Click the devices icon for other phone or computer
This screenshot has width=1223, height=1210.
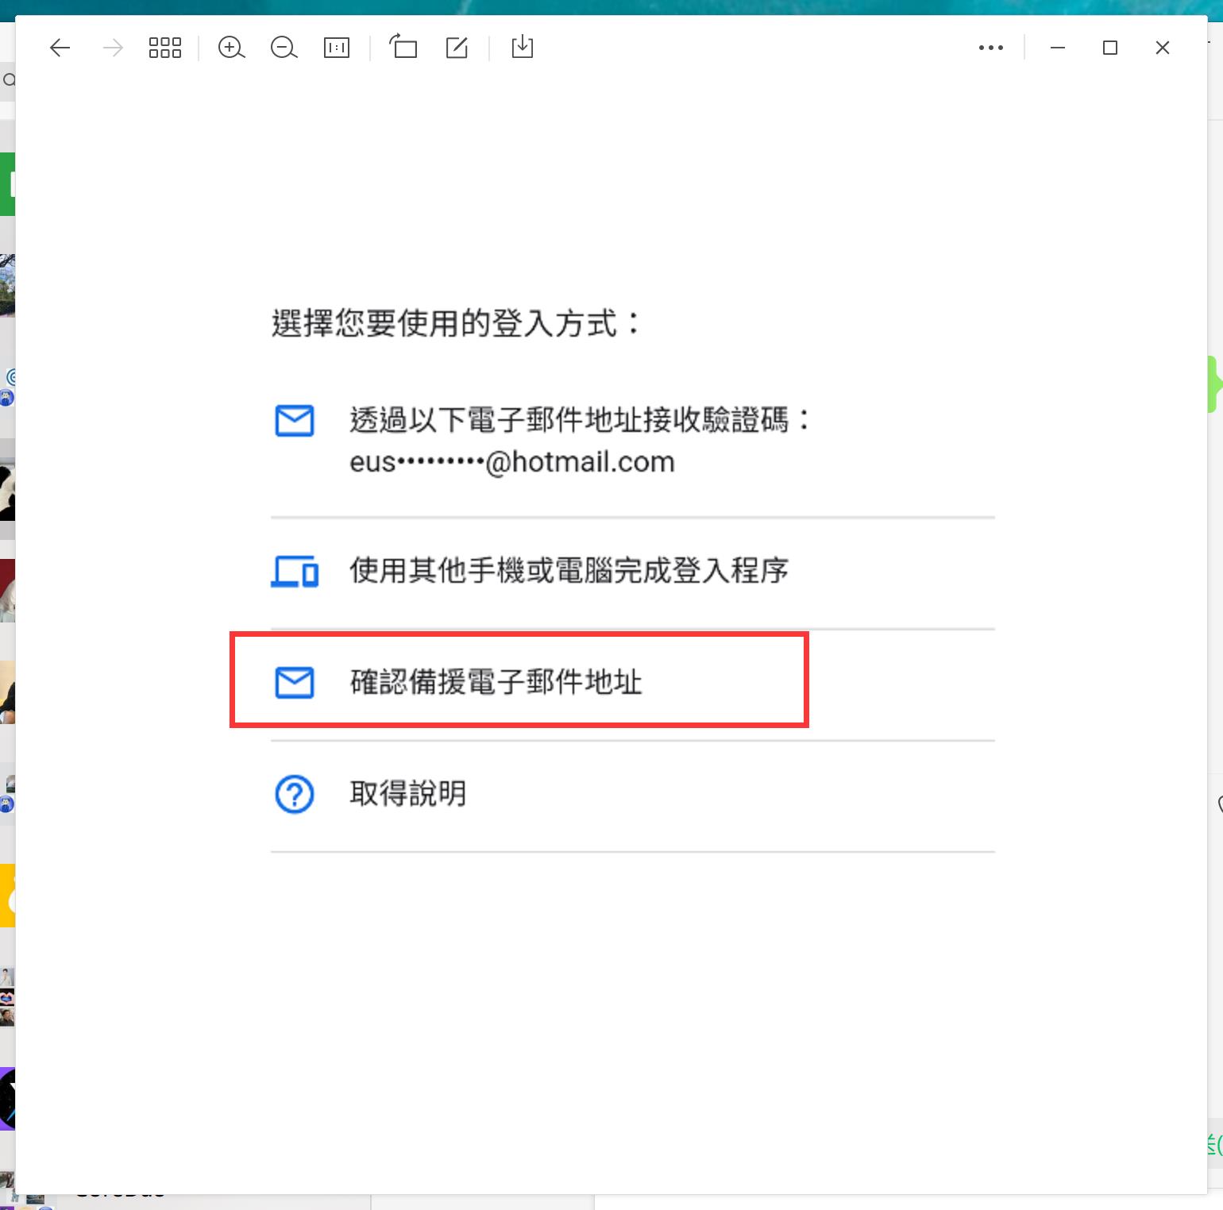pyautogui.click(x=295, y=571)
